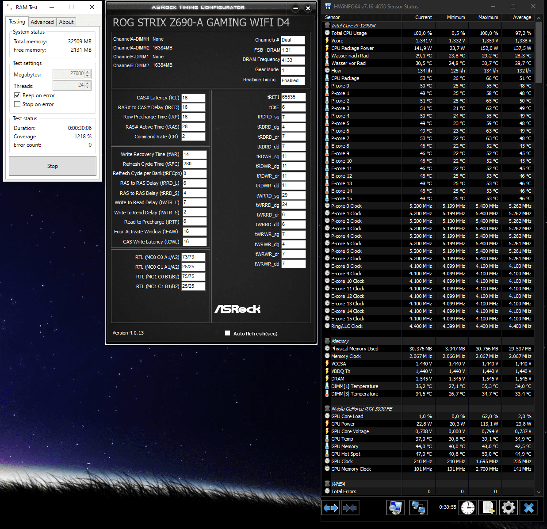547x529 pixels.
Task: Increase Threads value with up arrow
Action: point(88,83)
